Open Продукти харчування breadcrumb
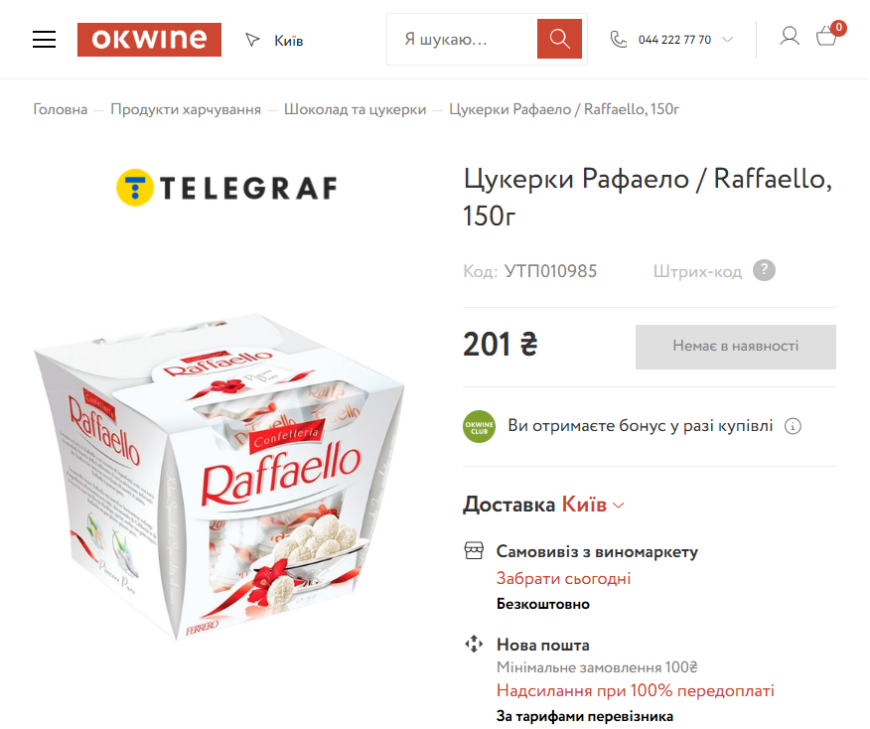870x729 pixels. [x=186, y=109]
